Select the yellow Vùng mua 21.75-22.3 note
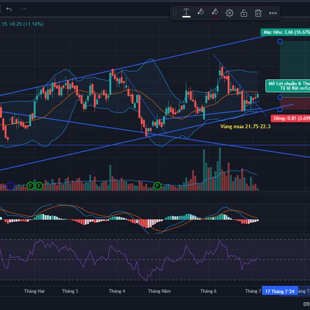Image resolution: width=310 pixels, height=310 pixels. point(245,127)
